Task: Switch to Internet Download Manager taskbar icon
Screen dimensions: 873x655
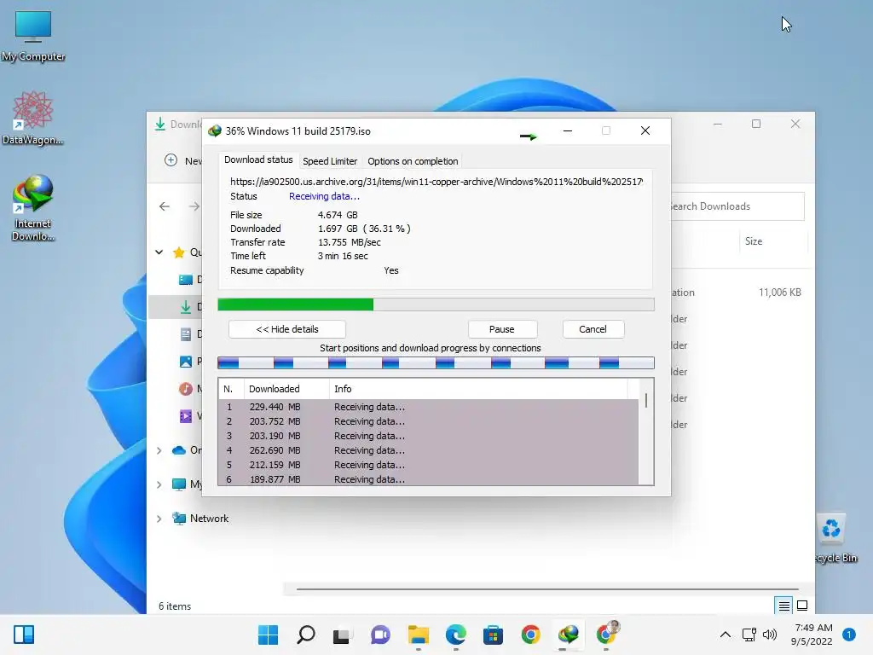Action: pos(568,635)
